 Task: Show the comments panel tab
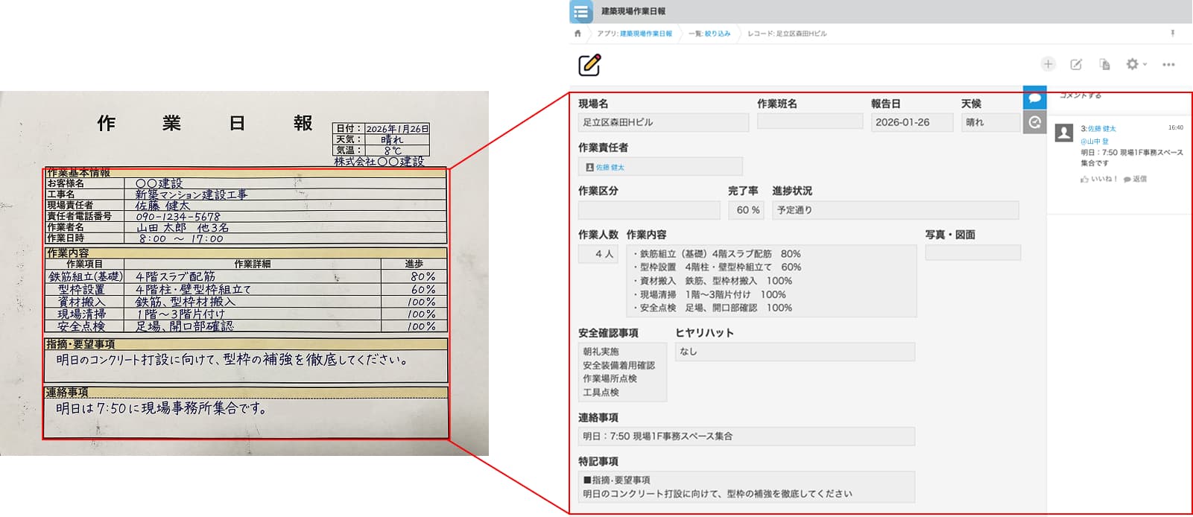click(1035, 98)
